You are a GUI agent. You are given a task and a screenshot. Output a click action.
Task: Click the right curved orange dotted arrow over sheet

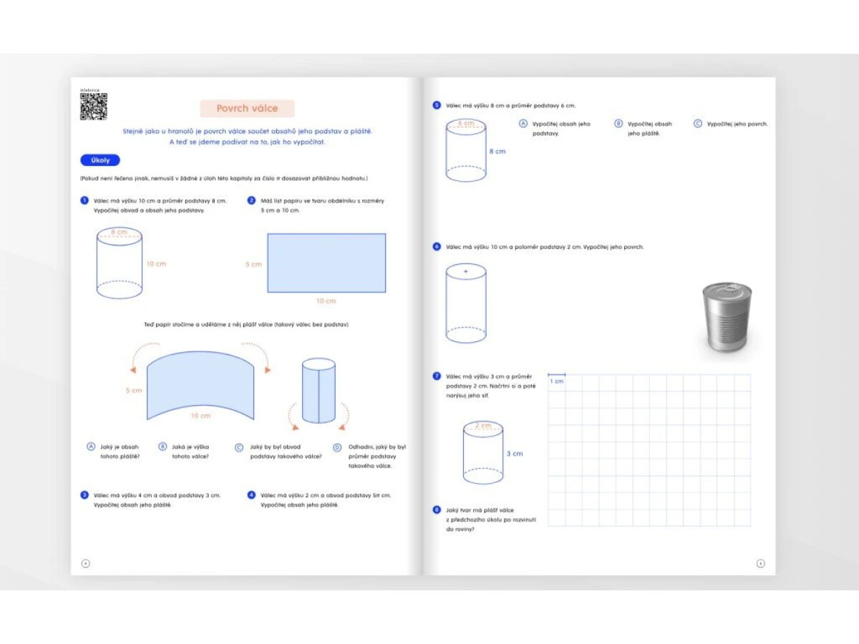pyautogui.click(x=256, y=357)
